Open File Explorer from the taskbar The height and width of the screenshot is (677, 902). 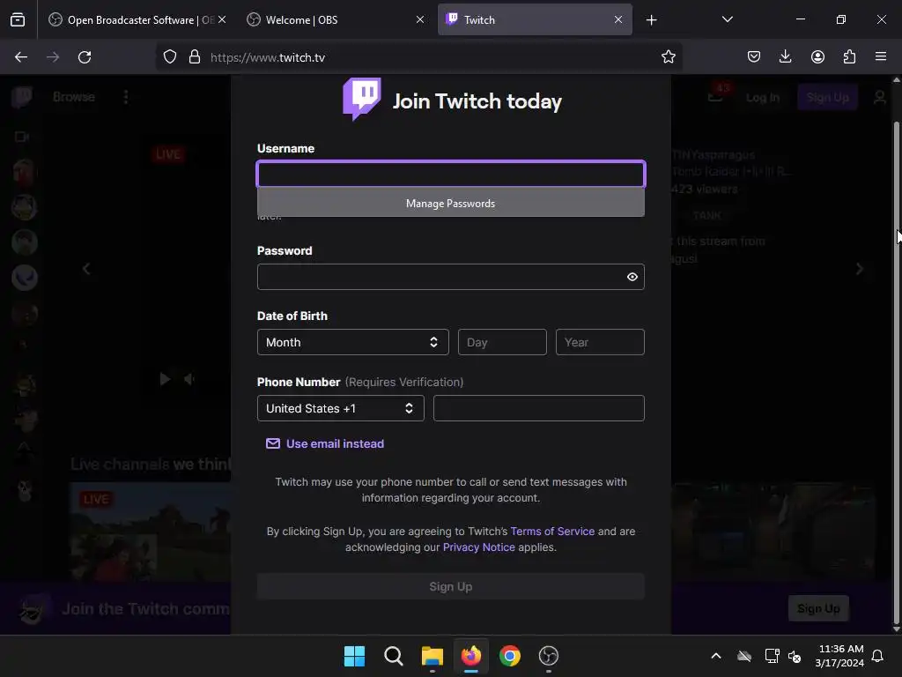pyautogui.click(x=432, y=656)
